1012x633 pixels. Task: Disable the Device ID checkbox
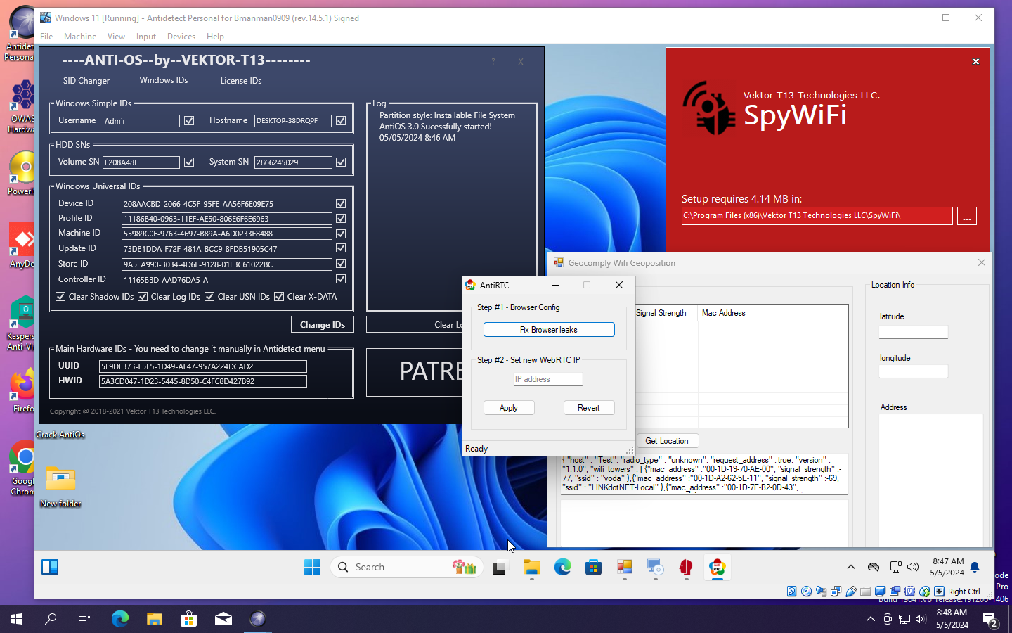pyautogui.click(x=341, y=204)
